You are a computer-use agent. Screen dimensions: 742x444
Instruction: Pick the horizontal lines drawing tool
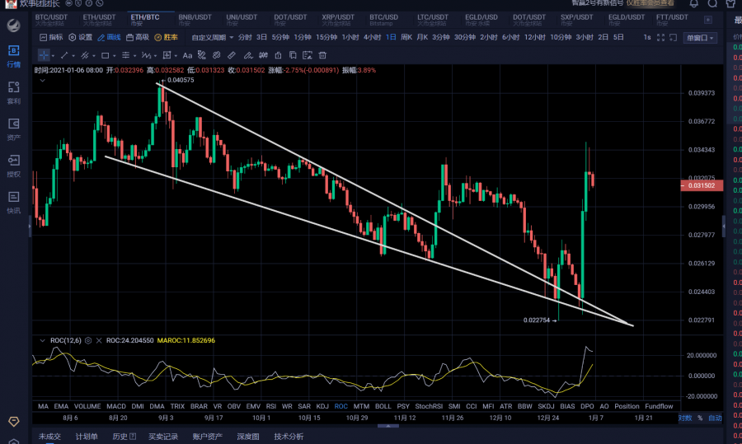tap(125, 55)
